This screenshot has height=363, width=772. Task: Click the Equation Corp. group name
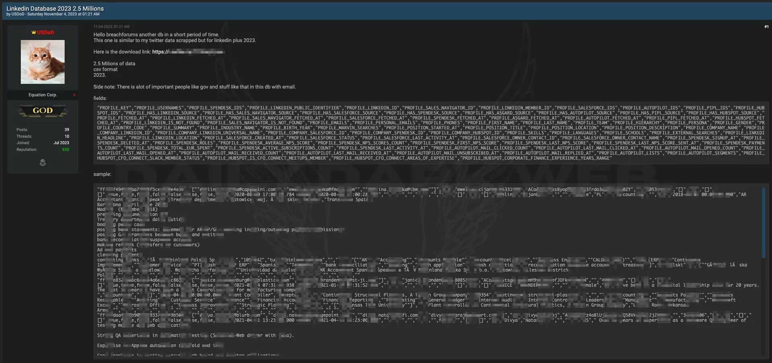[x=42, y=95]
